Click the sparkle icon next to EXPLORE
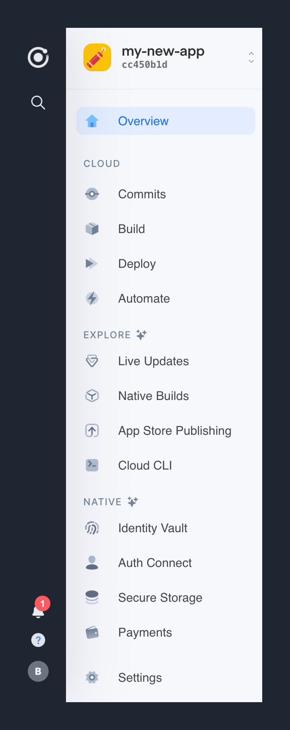 pos(141,335)
